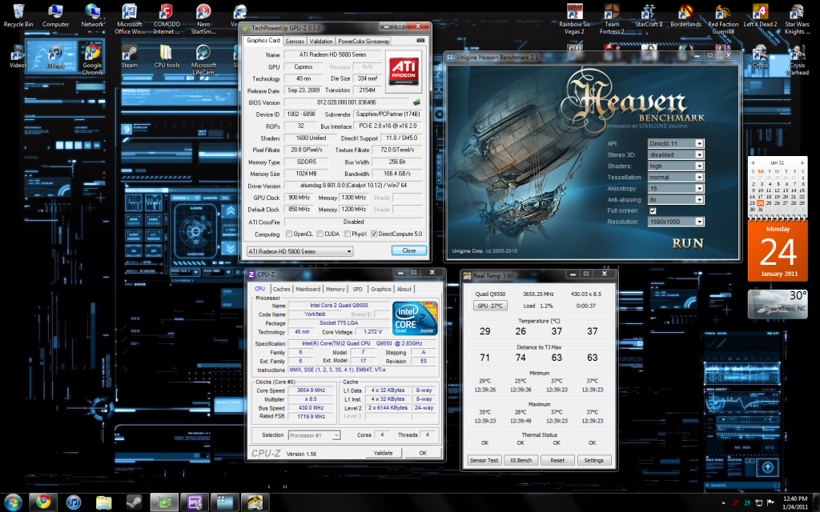This screenshot has height=512, width=820.
Task: Click Real Temp XS Bench button
Action: [x=521, y=460]
